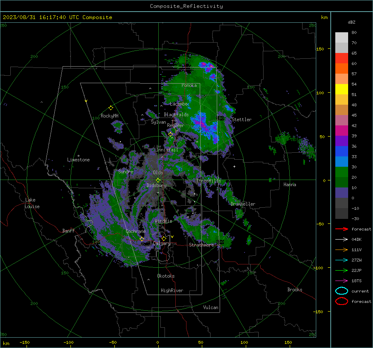
Task: Click the yellow 51-54 dBZ legend swatch
Action: [x=342, y=89]
